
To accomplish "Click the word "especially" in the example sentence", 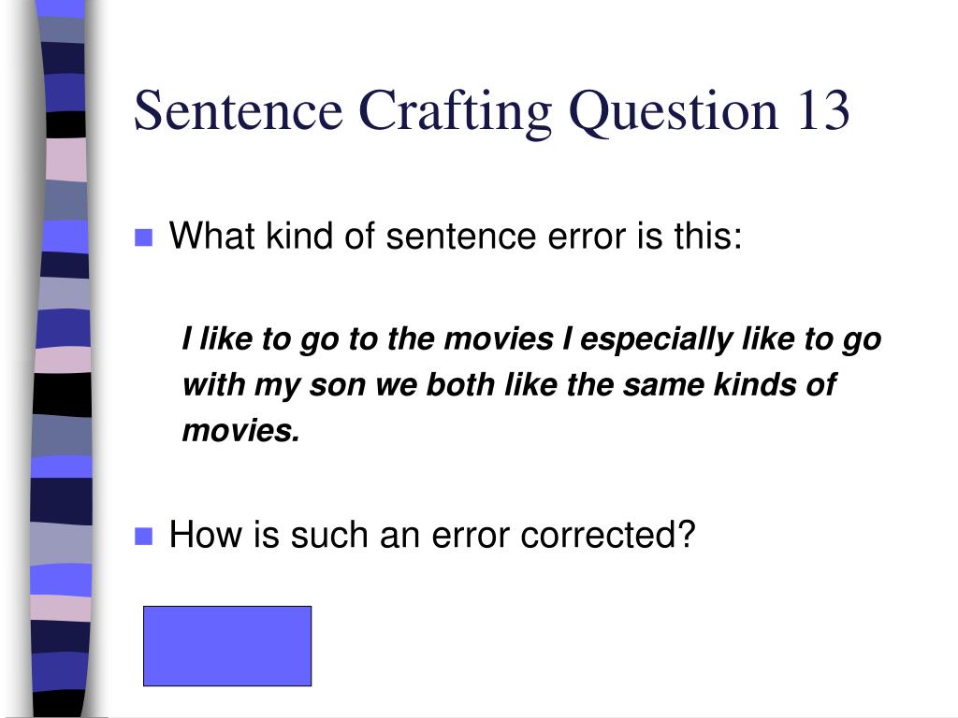I will (656, 339).
